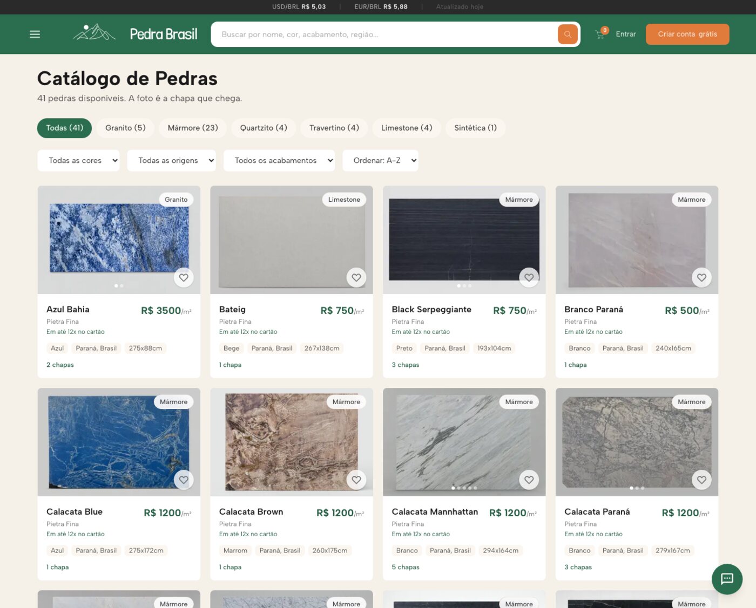The image size is (756, 608).
Task: Favorite the Calacata Brown stone
Action: [356, 480]
